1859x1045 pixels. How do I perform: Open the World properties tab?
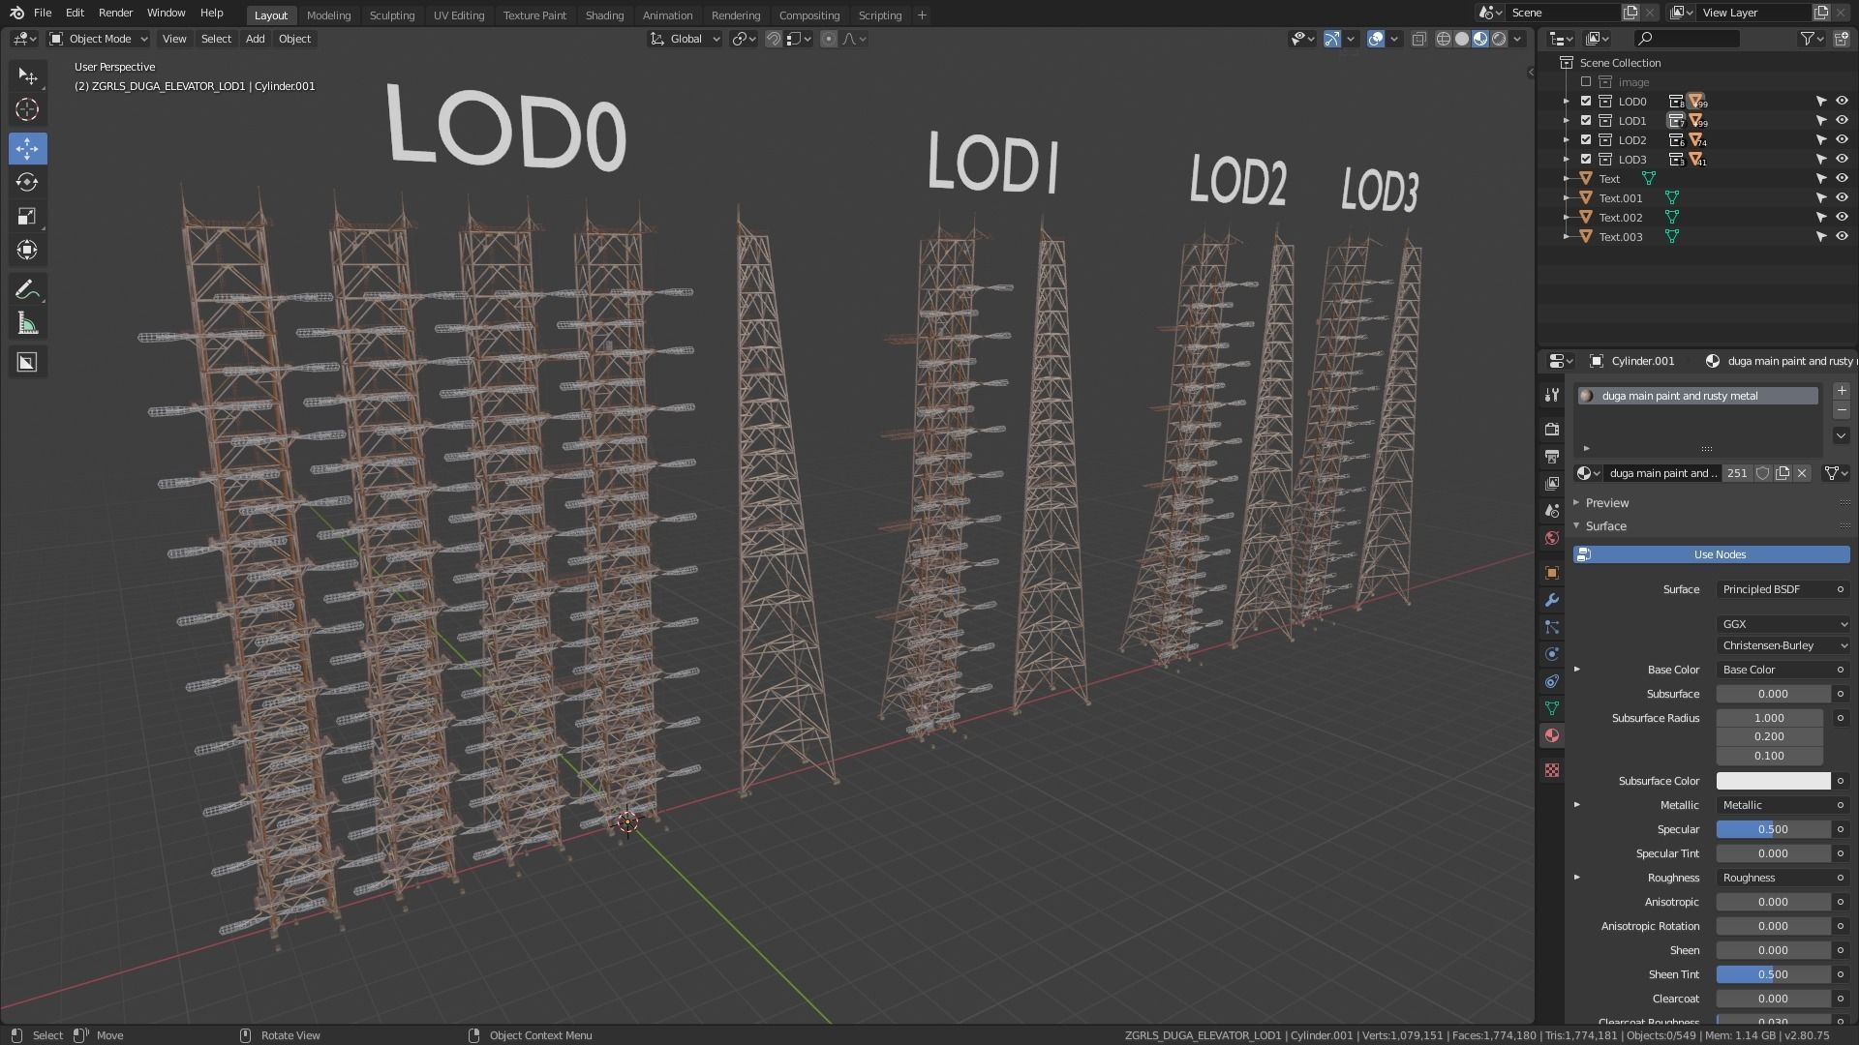coord(1552,538)
